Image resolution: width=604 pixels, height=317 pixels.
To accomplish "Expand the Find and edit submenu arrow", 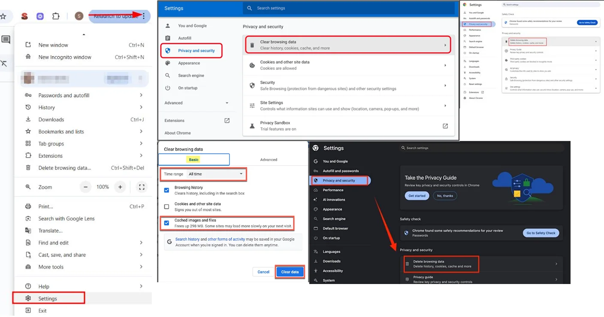I will pyautogui.click(x=141, y=242).
